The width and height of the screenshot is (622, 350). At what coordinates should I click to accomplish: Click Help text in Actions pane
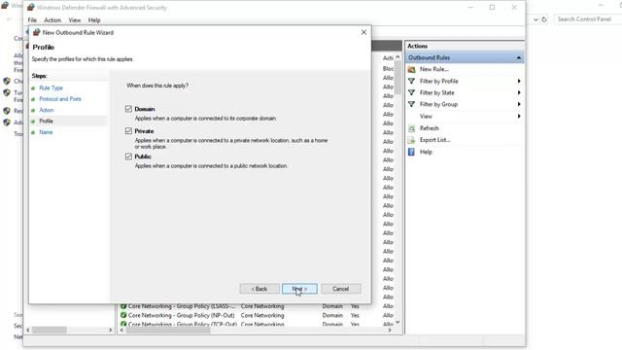pyautogui.click(x=426, y=152)
